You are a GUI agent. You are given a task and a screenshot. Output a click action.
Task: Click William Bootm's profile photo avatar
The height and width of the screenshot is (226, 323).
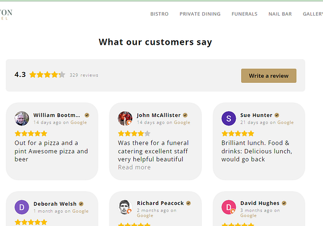click(x=22, y=118)
